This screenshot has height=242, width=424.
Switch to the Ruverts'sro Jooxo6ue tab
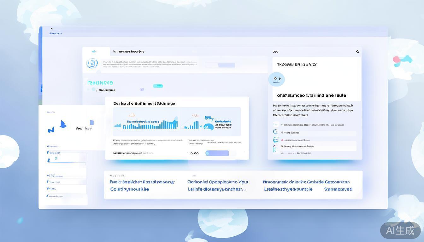[x=129, y=51]
